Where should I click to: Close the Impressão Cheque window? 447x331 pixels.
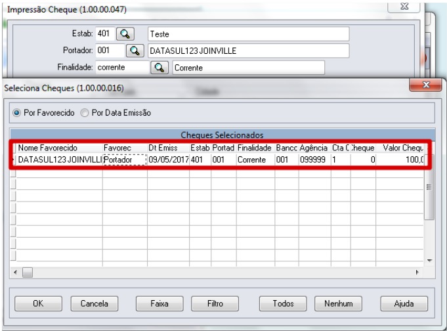click(404, 7)
